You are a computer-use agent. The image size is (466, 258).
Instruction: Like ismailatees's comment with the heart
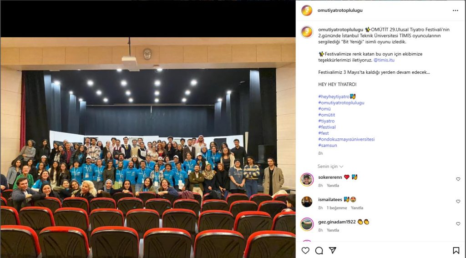click(458, 202)
